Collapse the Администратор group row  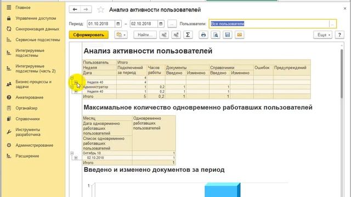tap(72, 87)
